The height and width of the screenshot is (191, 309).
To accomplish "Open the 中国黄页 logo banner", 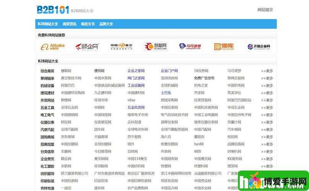I will [x=121, y=47].
